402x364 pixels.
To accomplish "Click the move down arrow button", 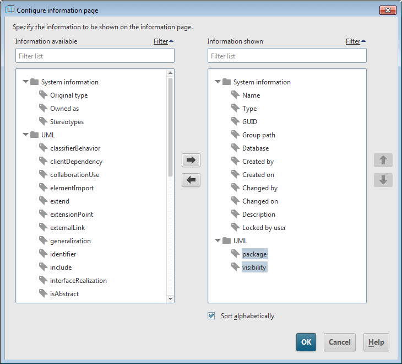I will pos(383,180).
